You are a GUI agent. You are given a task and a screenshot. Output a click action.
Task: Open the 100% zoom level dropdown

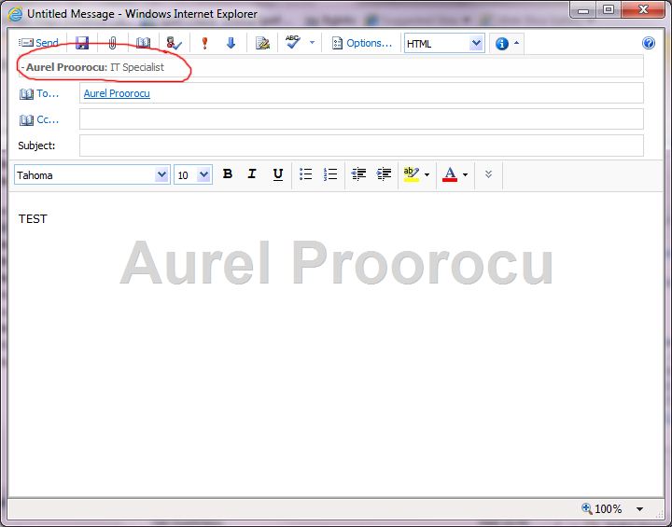pos(639,509)
